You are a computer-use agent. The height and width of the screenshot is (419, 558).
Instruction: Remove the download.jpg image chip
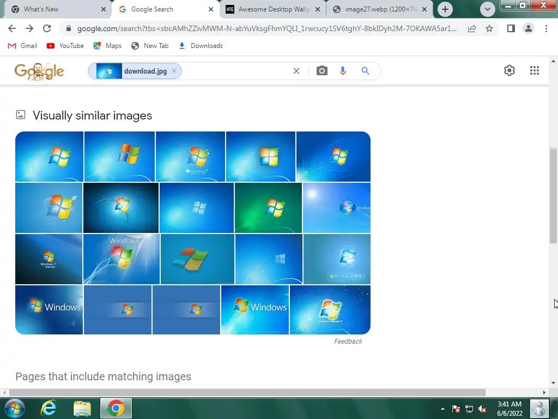coord(174,70)
